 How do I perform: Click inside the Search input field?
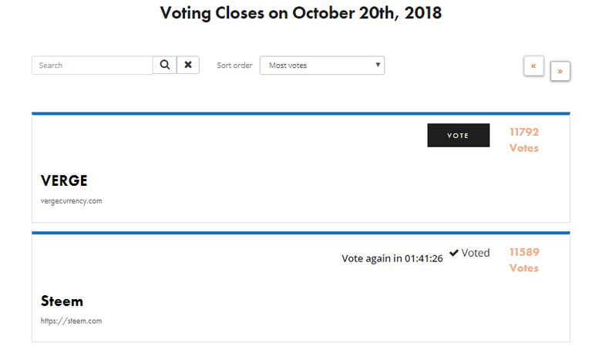point(92,66)
